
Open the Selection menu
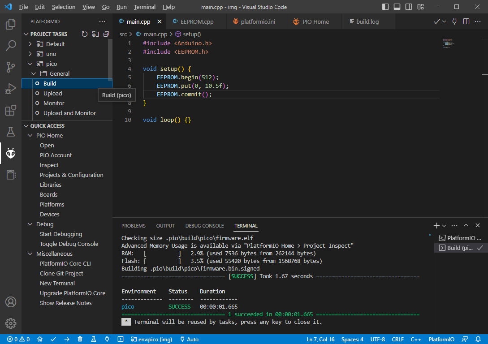[x=64, y=7]
